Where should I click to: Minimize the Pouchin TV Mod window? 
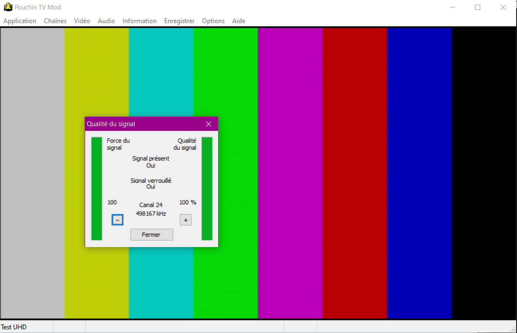click(453, 7)
